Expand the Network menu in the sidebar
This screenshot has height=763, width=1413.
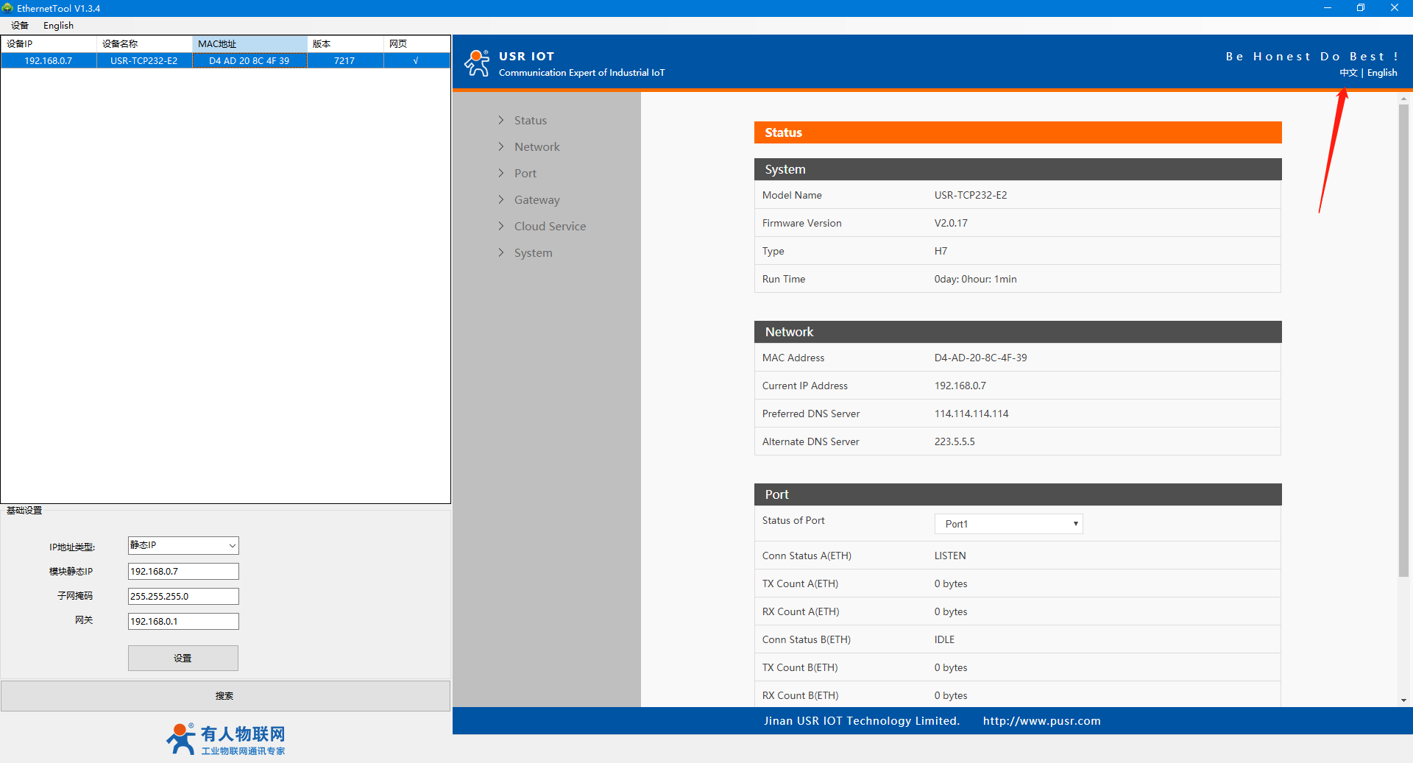pos(536,147)
